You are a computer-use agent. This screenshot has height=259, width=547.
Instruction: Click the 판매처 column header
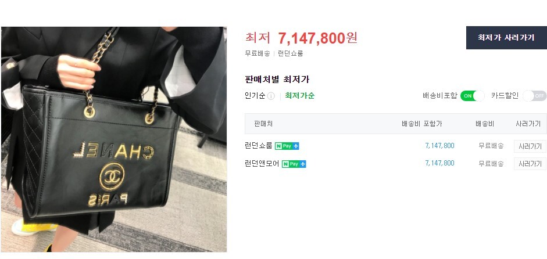tap(263, 124)
